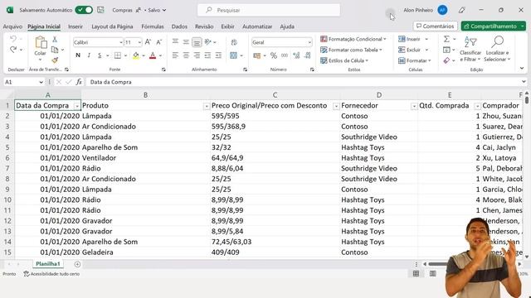The image size is (531, 298).
Task: Click the Name Box showing A1
Action: (x=24, y=82)
